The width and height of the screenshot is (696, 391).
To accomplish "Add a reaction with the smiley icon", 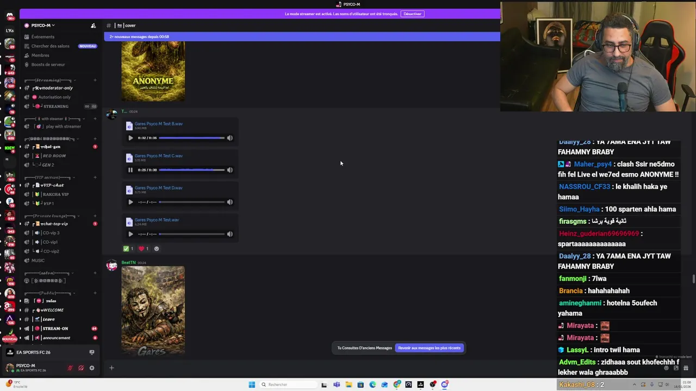I will 157,249.
